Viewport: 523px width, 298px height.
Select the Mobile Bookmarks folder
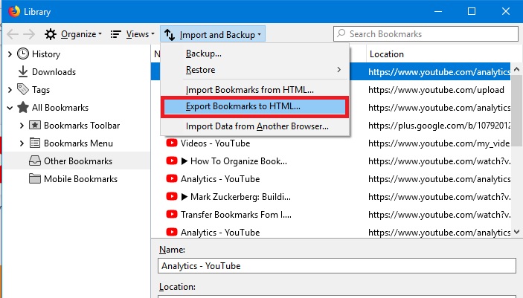[80, 179]
